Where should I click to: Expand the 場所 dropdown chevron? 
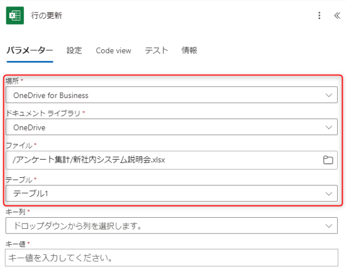tap(328, 95)
